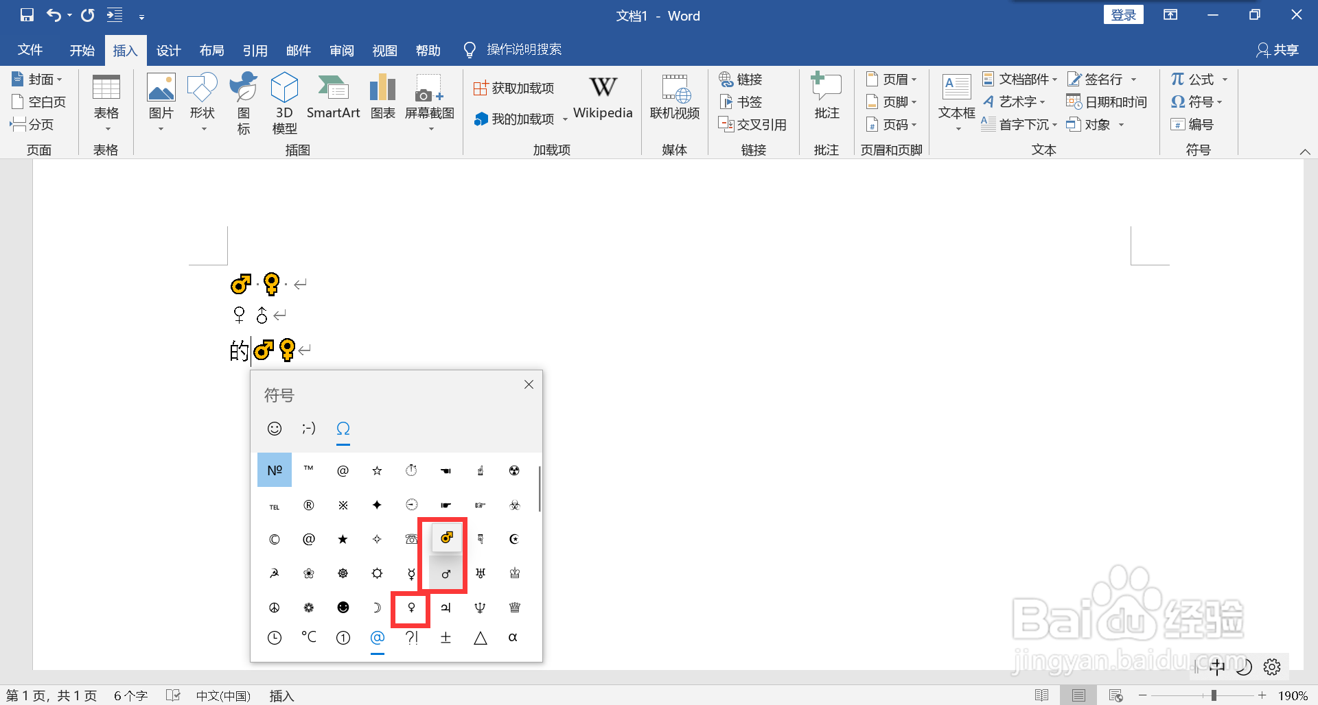
Task: Insert a 图表 chart
Action: point(382,96)
